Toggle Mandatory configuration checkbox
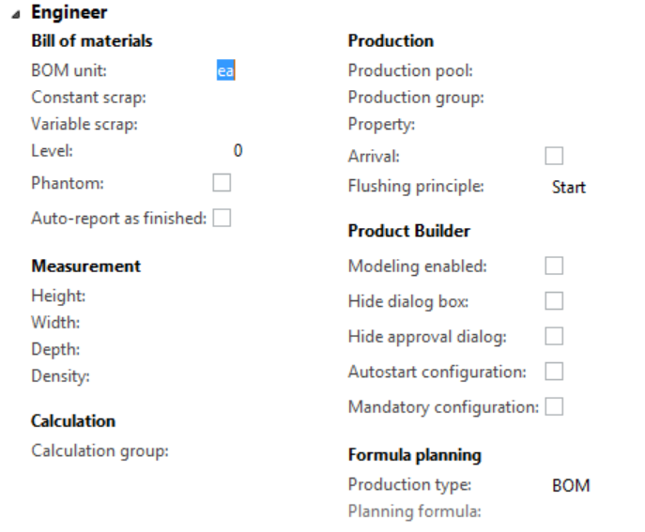This screenshot has height=532, width=645. 554,406
